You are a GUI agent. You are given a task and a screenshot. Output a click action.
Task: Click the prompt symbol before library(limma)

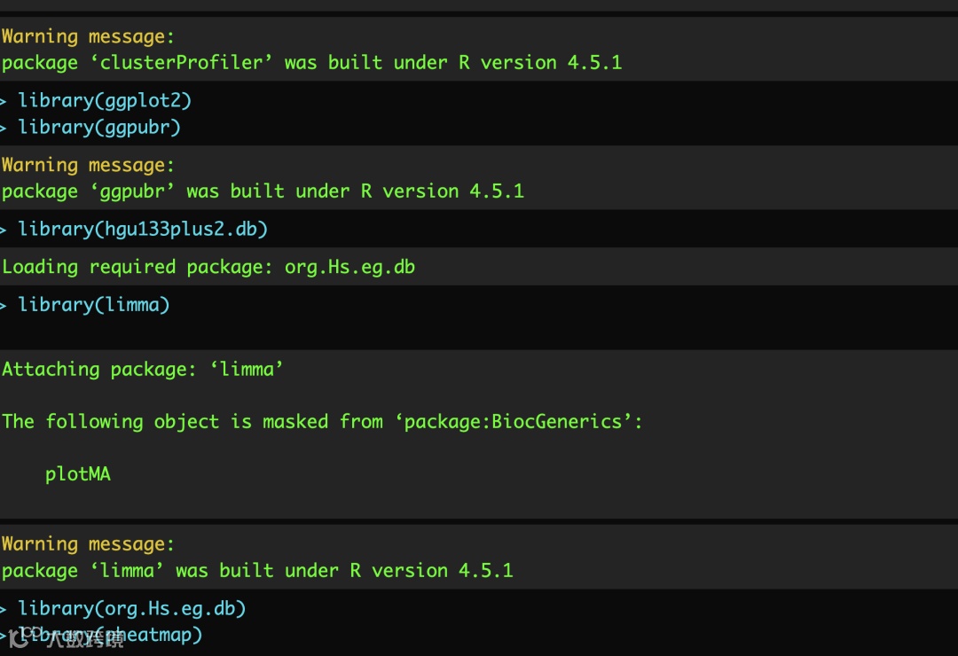click(x=4, y=305)
